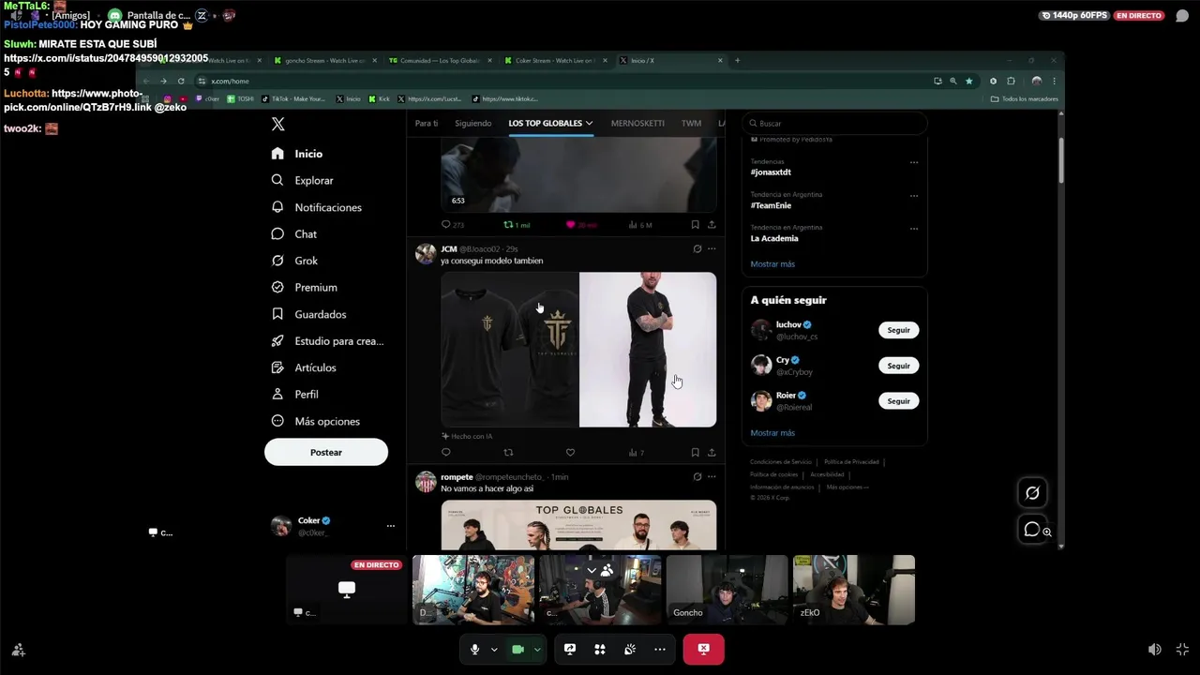Click Discord share-screen icon in call bar

point(569,649)
